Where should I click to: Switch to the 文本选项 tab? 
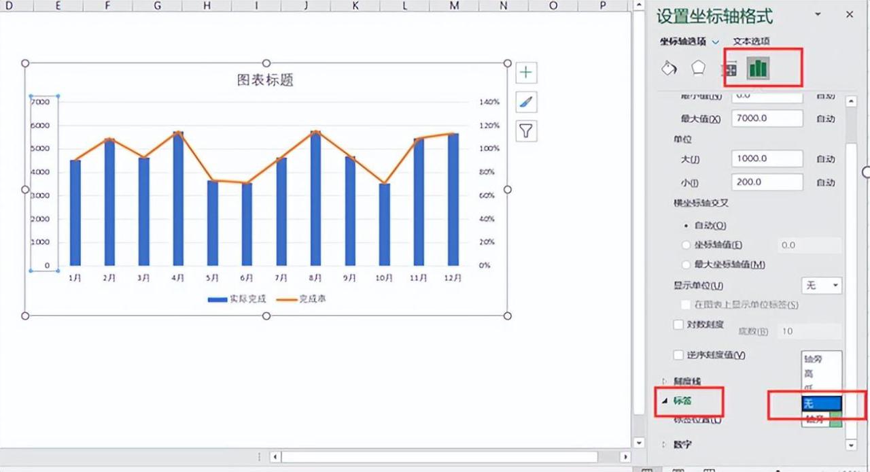(x=752, y=41)
